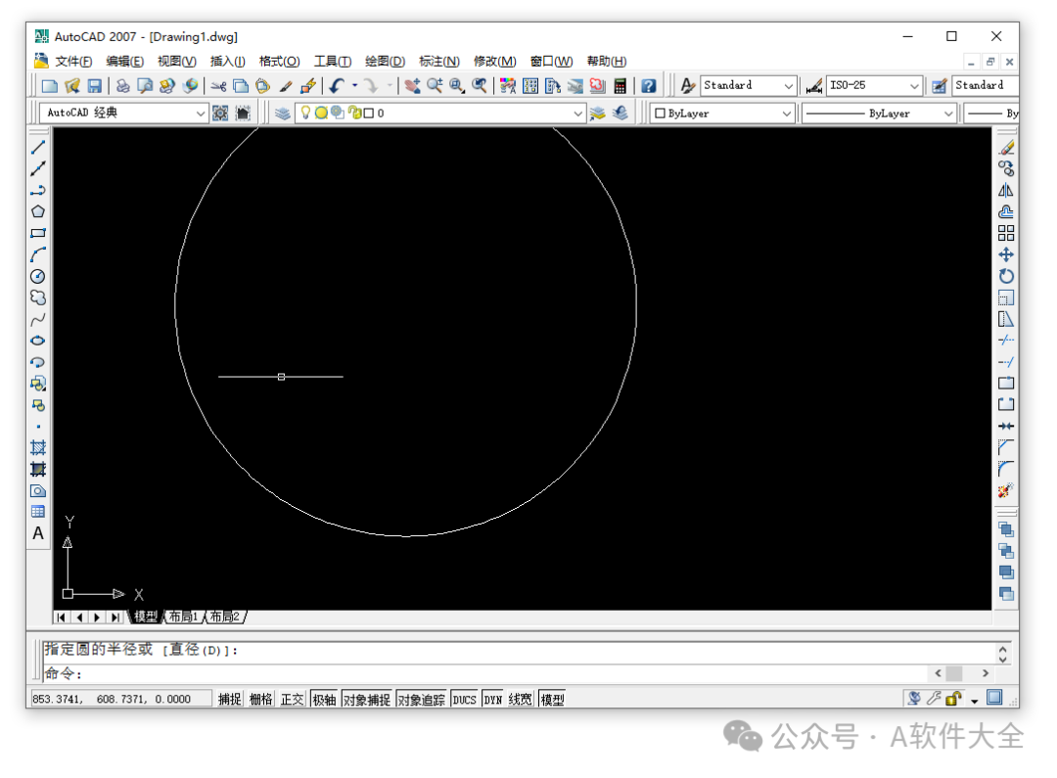This screenshot has height=778, width=1057.
Task: Expand the undo history arrow
Action: tap(354, 85)
